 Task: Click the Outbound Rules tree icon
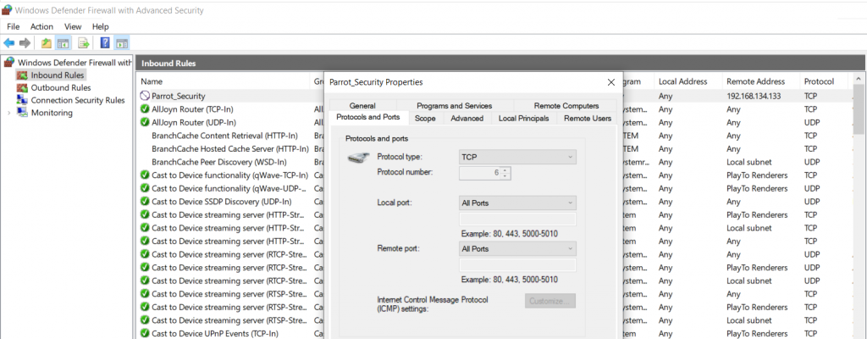point(22,87)
